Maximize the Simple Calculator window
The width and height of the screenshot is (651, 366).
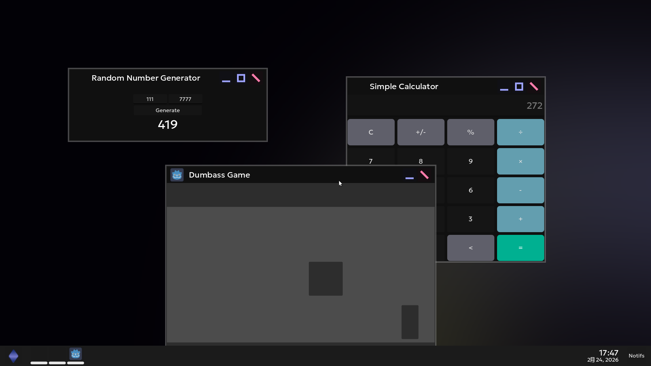pos(519,87)
